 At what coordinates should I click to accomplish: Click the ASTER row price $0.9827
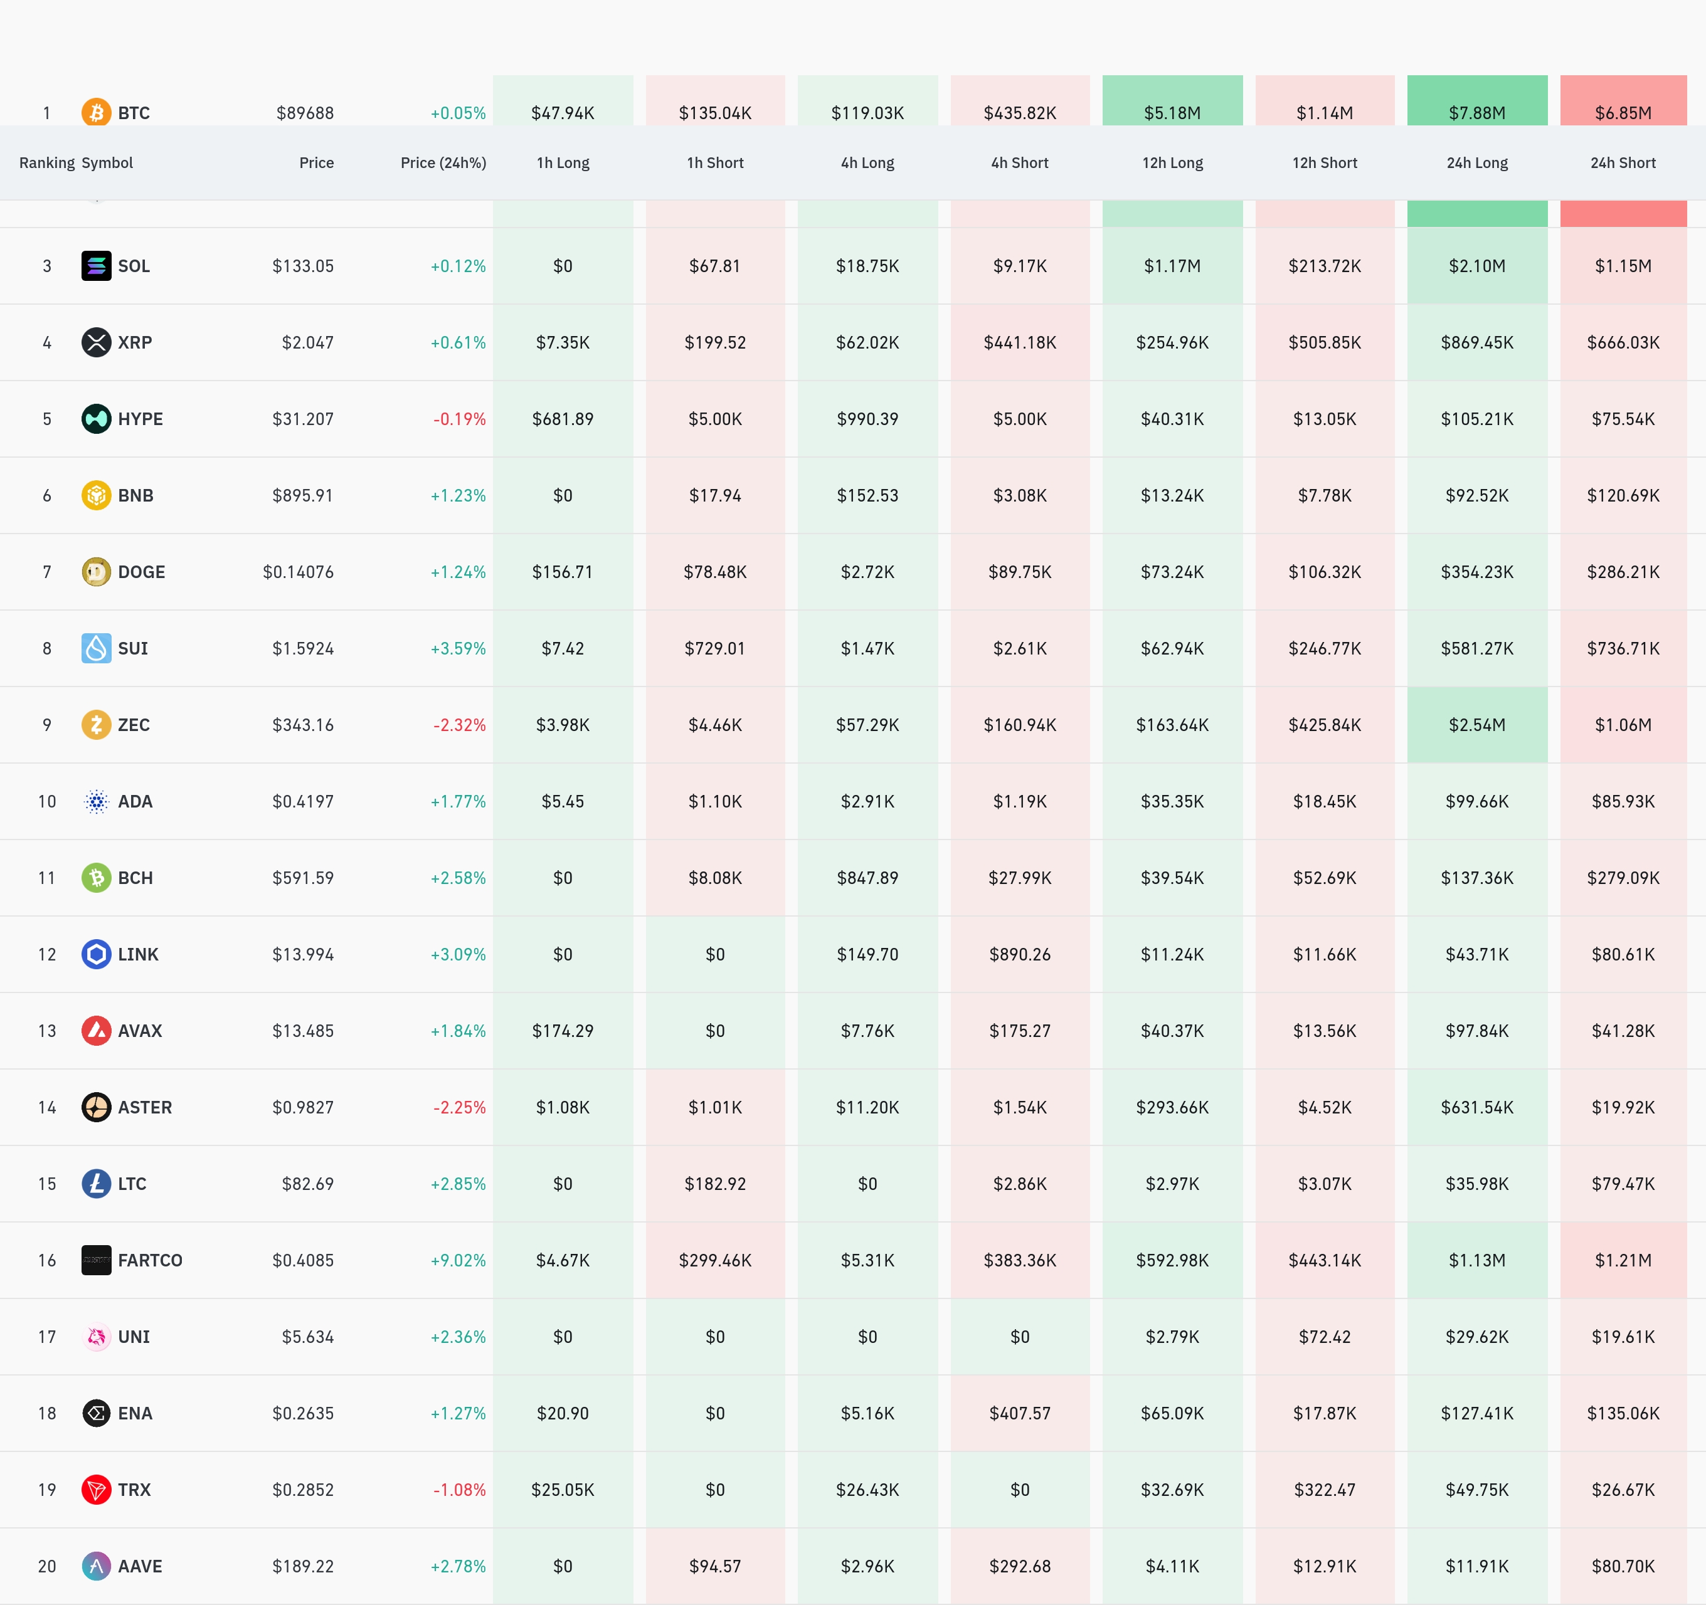303,1107
